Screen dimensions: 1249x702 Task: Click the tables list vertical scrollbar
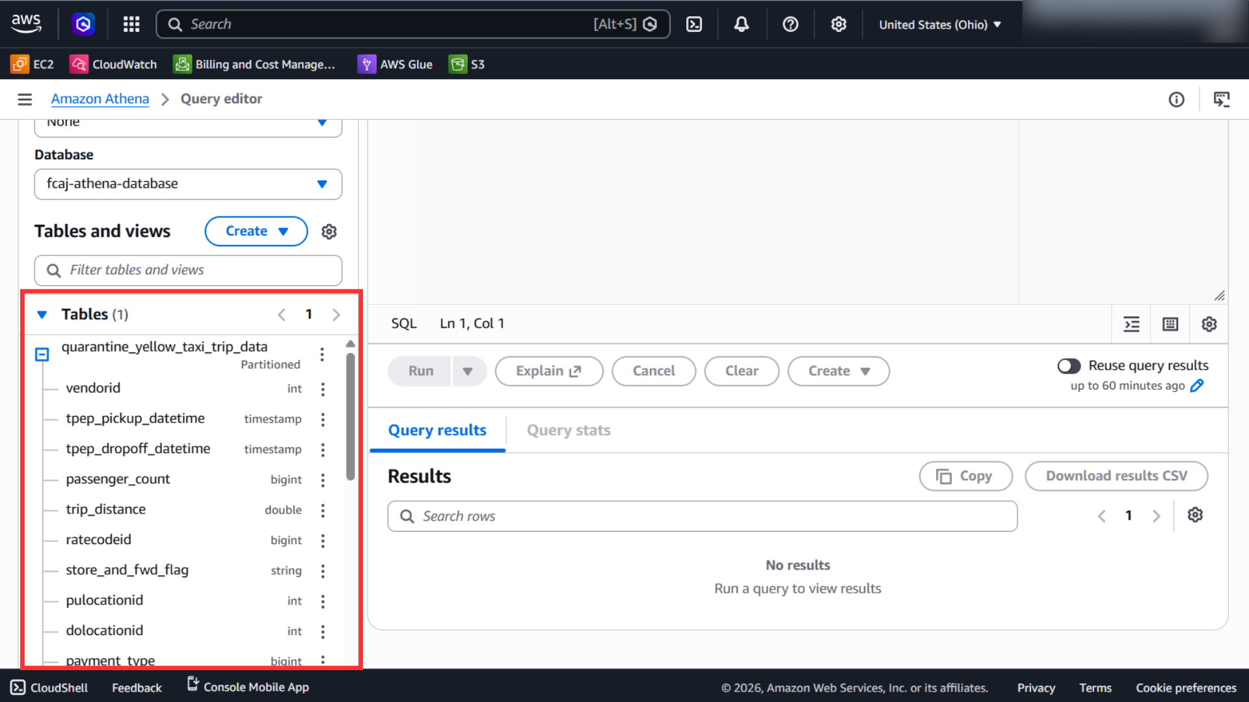click(351, 416)
